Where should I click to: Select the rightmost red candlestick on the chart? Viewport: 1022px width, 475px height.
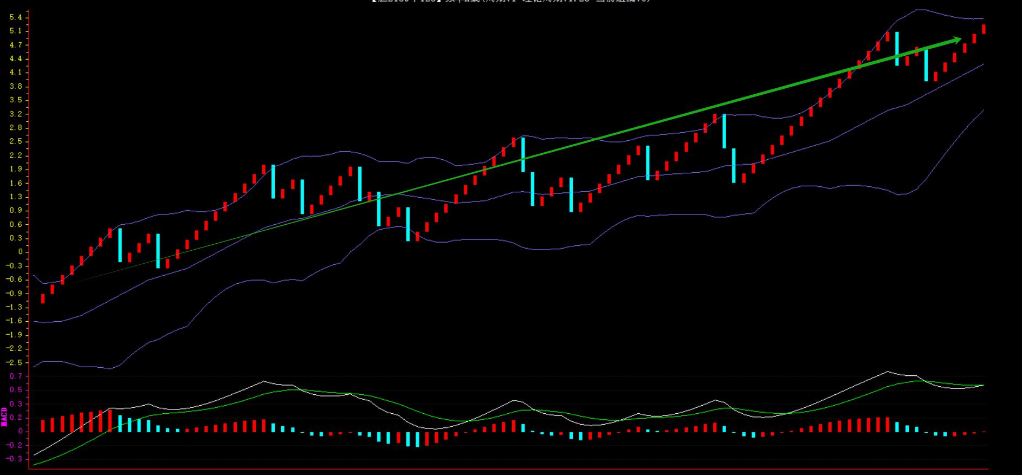(984, 29)
